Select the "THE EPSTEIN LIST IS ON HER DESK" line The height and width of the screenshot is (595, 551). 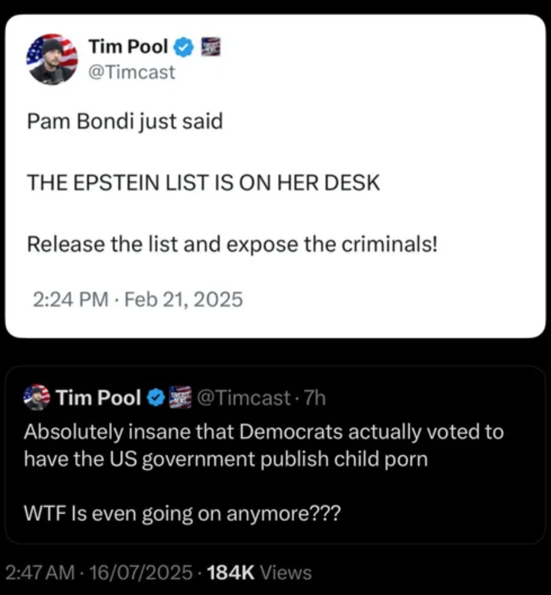203,183
